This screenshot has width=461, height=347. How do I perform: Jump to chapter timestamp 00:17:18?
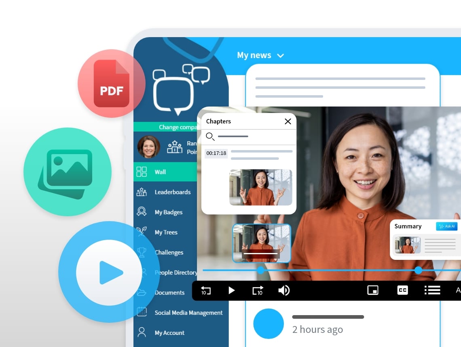click(216, 153)
